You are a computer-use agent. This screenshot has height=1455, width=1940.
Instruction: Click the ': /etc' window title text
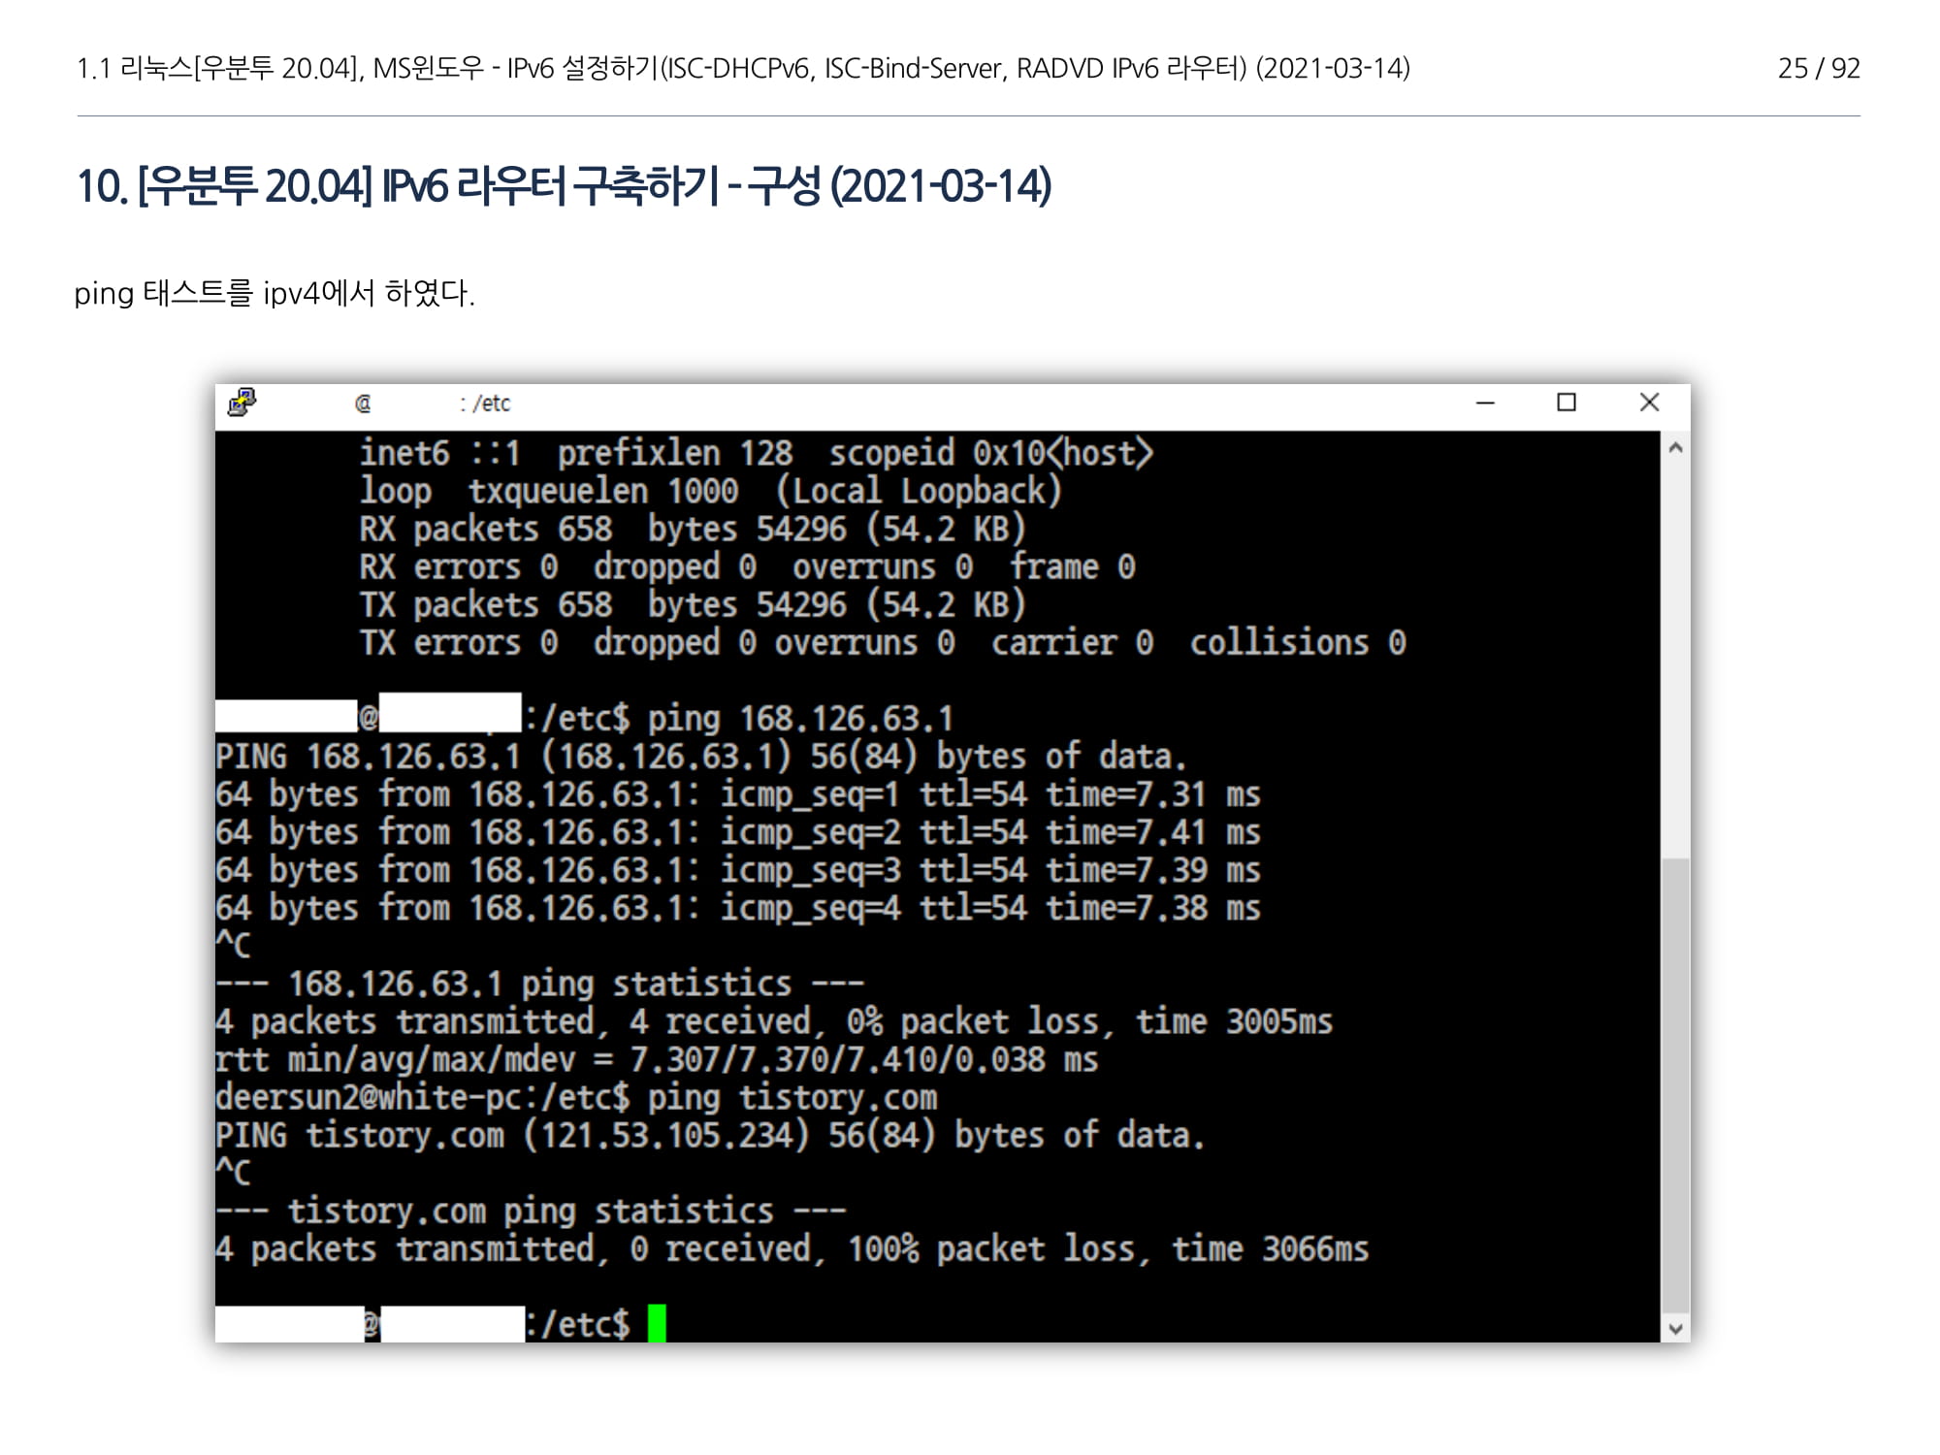pos(485,404)
